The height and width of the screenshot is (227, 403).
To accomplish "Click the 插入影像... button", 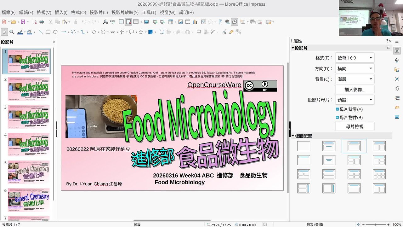I will (355, 89).
